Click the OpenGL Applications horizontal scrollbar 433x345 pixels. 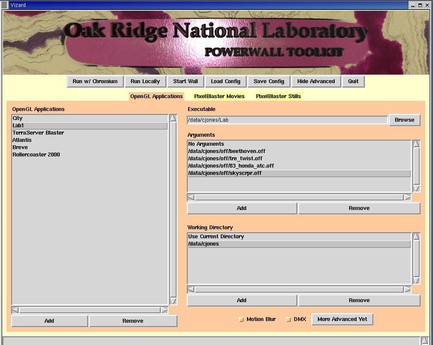pos(89,310)
